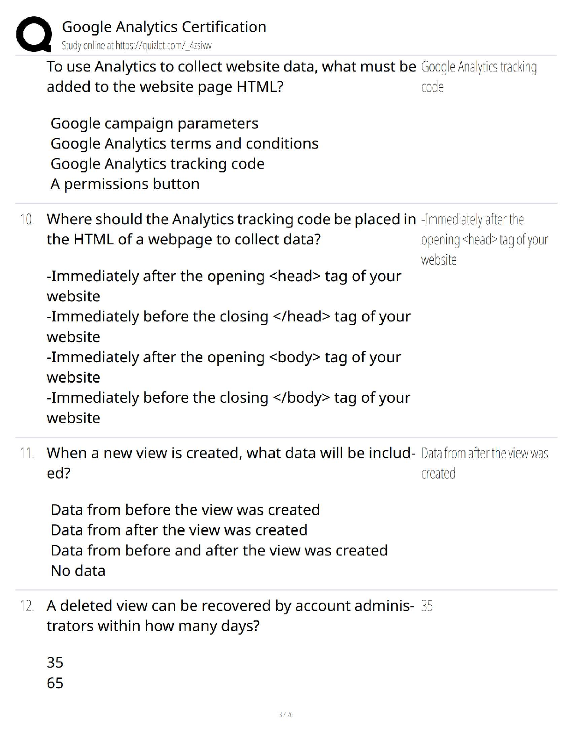This screenshot has height=740, width=572.
Task: Select the A permissions button option
Action: coord(125,184)
